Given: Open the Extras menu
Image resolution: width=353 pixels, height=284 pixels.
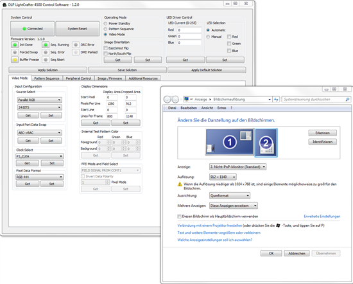Looking at the screenshot, I should (222, 108).
